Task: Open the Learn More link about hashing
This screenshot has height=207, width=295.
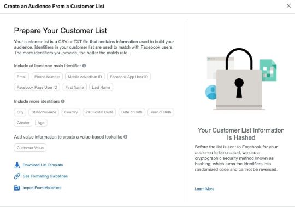Action: [x=204, y=189]
